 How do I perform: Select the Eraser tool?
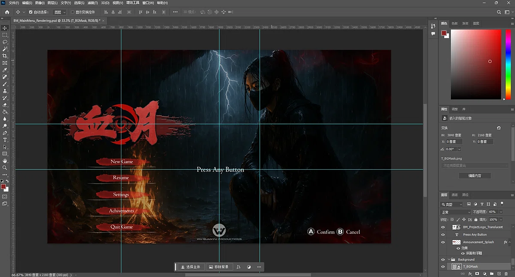pyautogui.click(x=5, y=105)
